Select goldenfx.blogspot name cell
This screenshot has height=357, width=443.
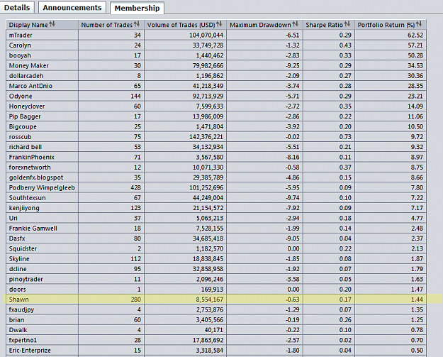point(42,177)
